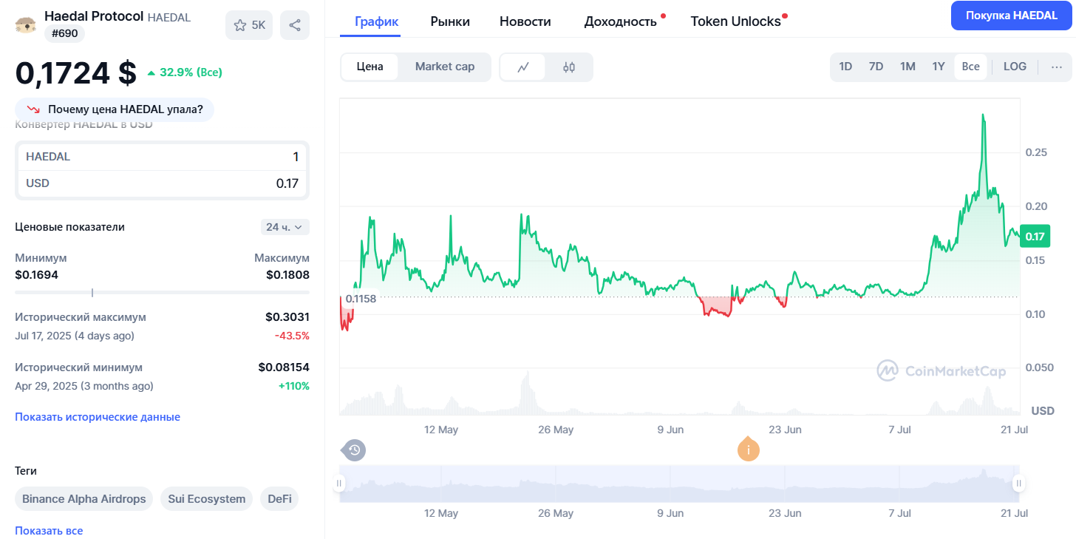Click the +110% change text
Screen dimensions: 1076x539
[x=293, y=386]
